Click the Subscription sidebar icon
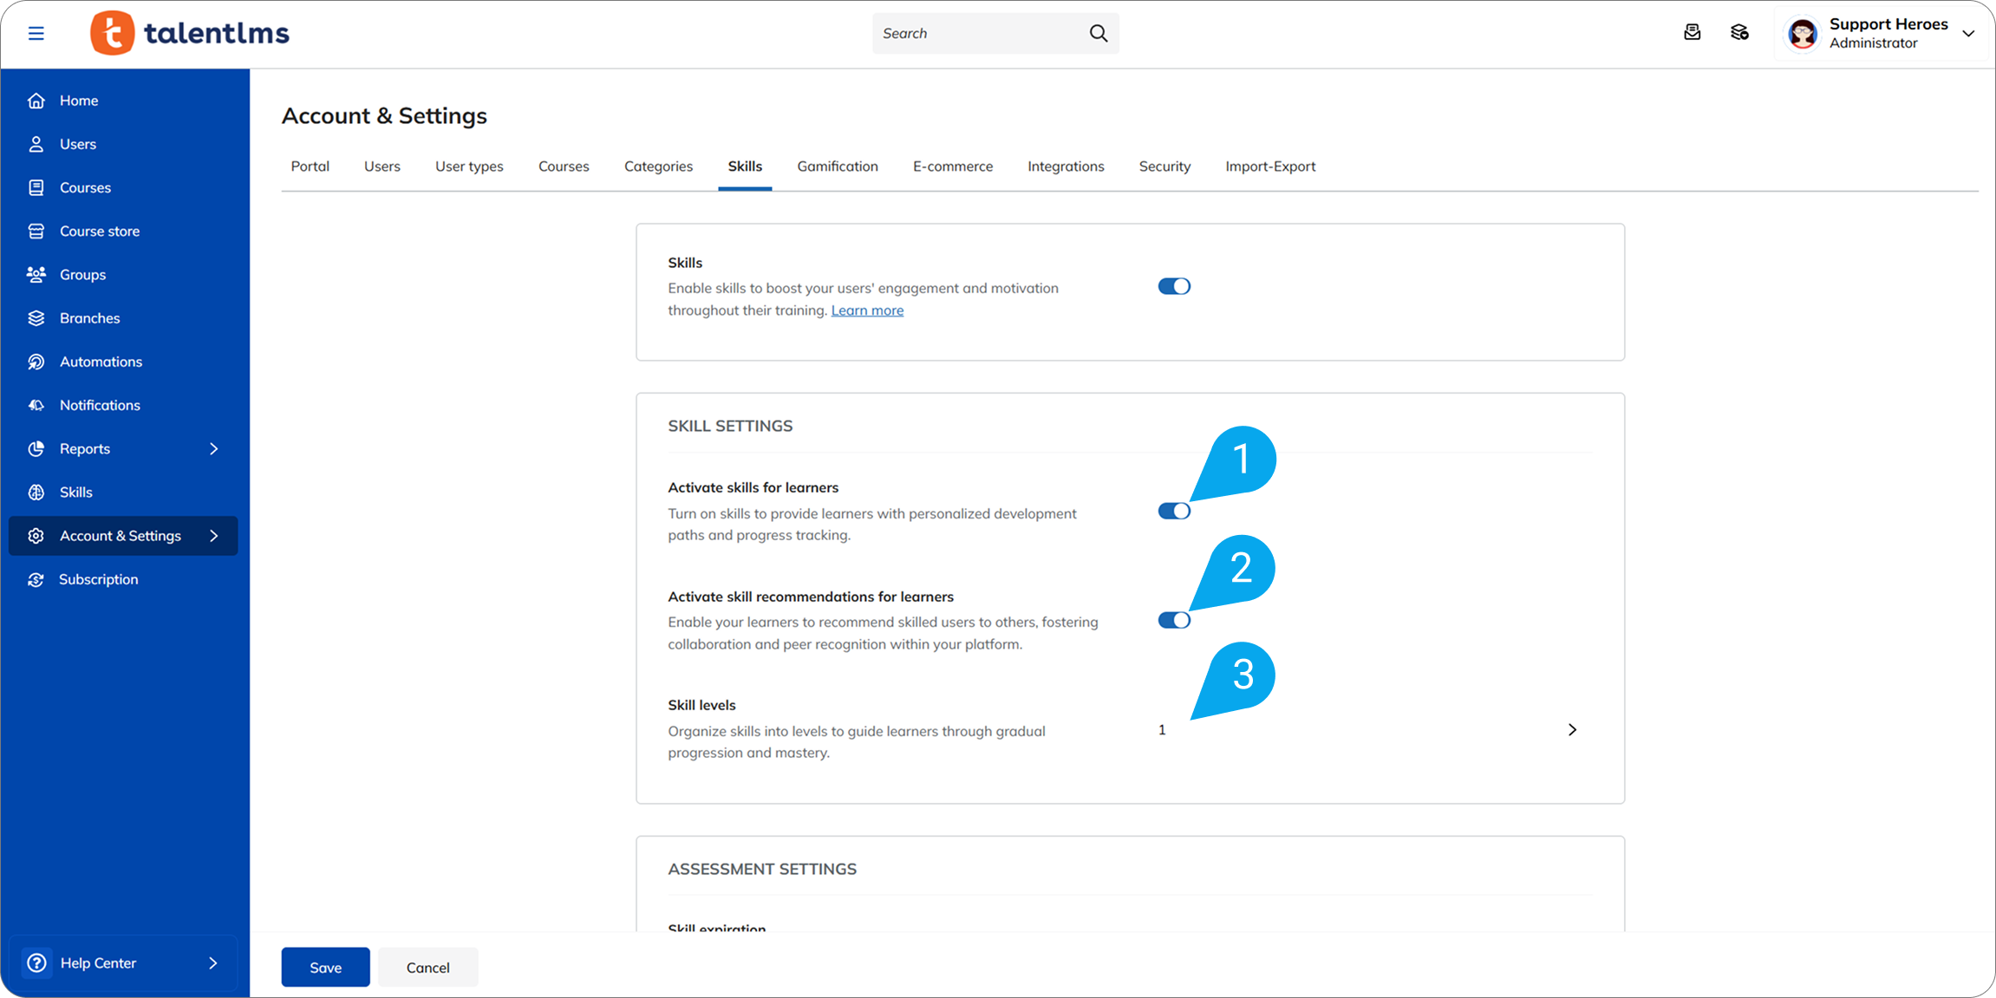This screenshot has height=998, width=1996. click(36, 579)
